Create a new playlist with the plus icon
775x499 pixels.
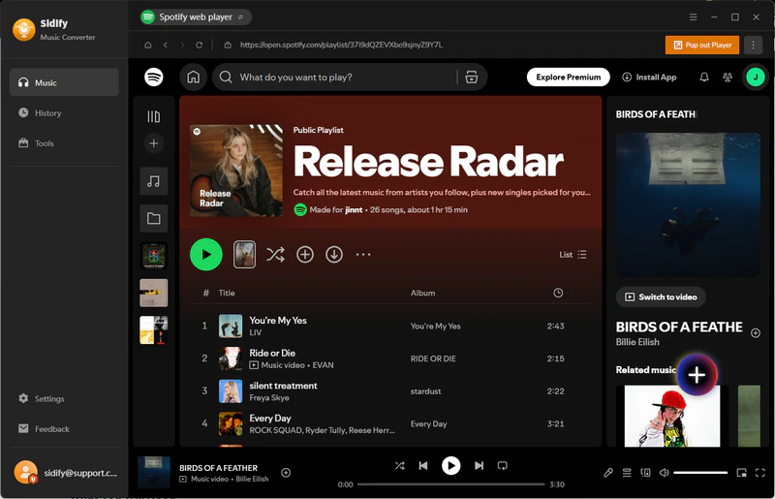pyautogui.click(x=154, y=143)
